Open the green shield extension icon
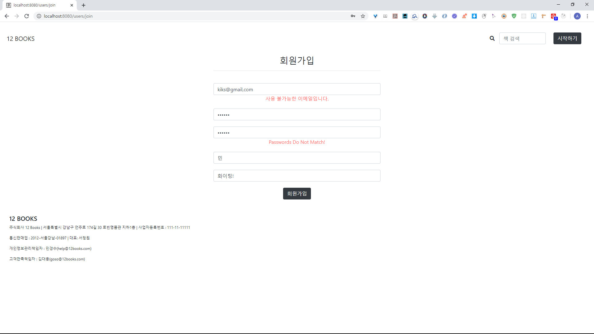This screenshot has height=334, width=594. click(x=514, y=16)
